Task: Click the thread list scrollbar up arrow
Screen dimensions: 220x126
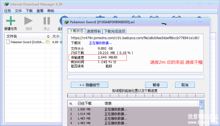Action: click(x=201, y=103)
